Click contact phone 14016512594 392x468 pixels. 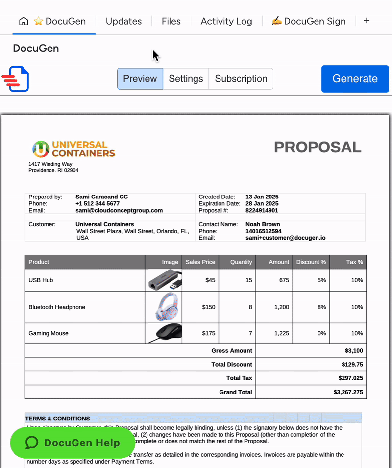[264, 231]
